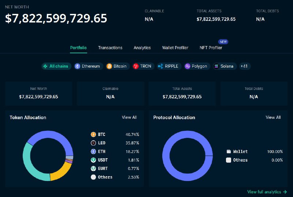Click the USDT 1.81% value

click(133, 160)
